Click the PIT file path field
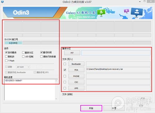The width and height of the screenshot is (155, 113). pyautogui.click(x=116, y=53)
